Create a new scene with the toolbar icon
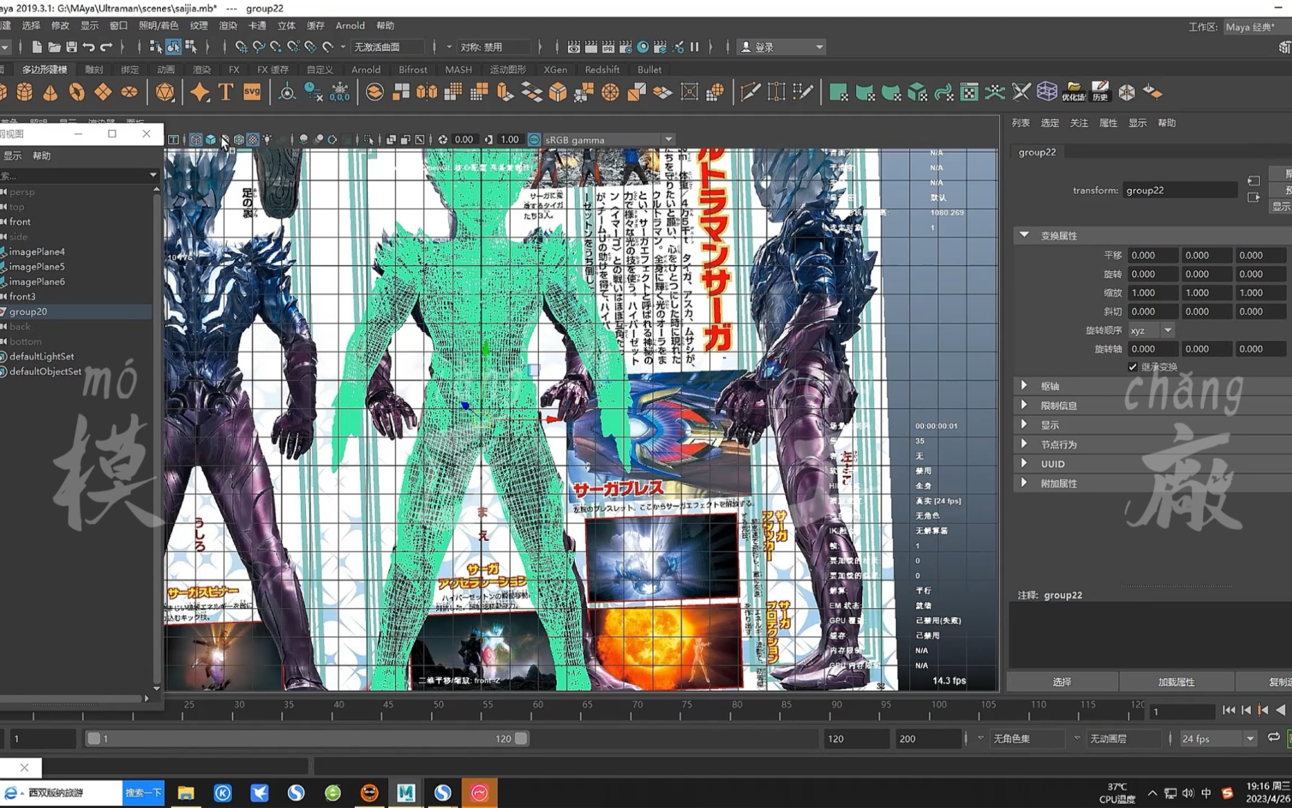This screenshot has width=1292, height=808. [x=36, y=47]
